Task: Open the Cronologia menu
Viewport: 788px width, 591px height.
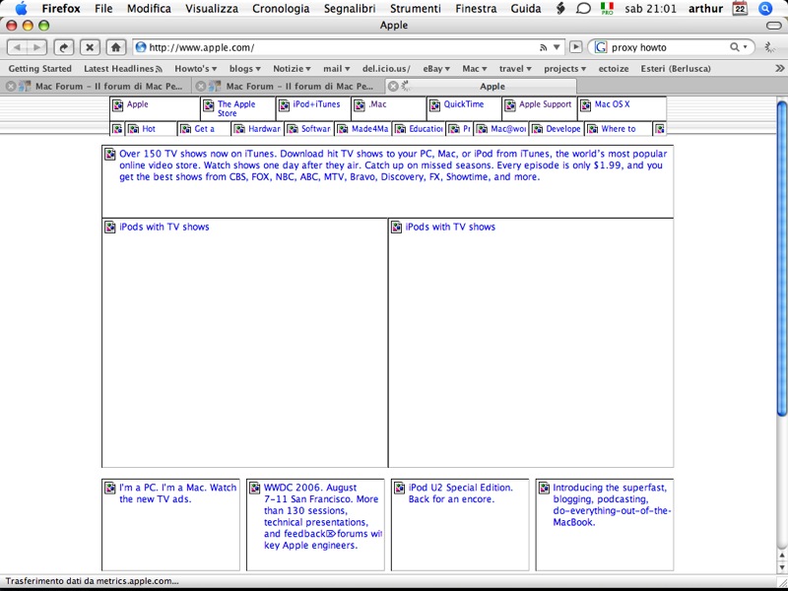Action: (x=281, y=9)
